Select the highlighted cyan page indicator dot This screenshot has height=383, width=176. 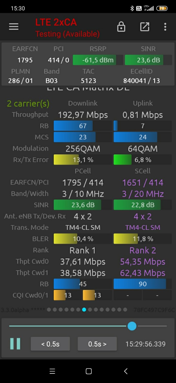click(84, 310)
